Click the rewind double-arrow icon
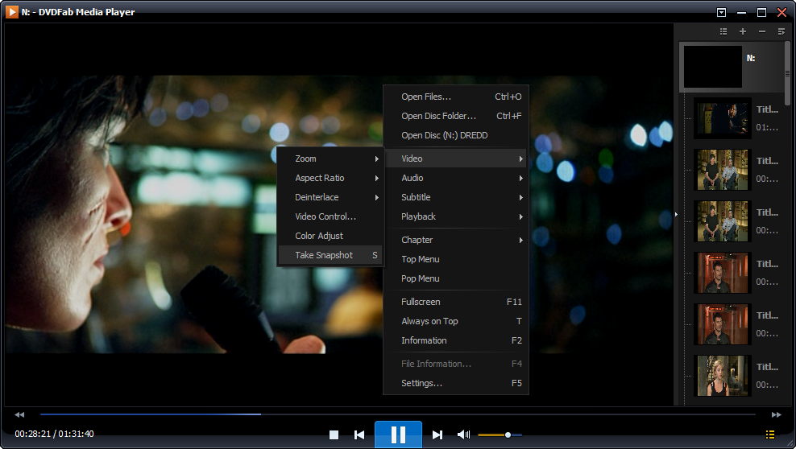 [x=19, y=414]
